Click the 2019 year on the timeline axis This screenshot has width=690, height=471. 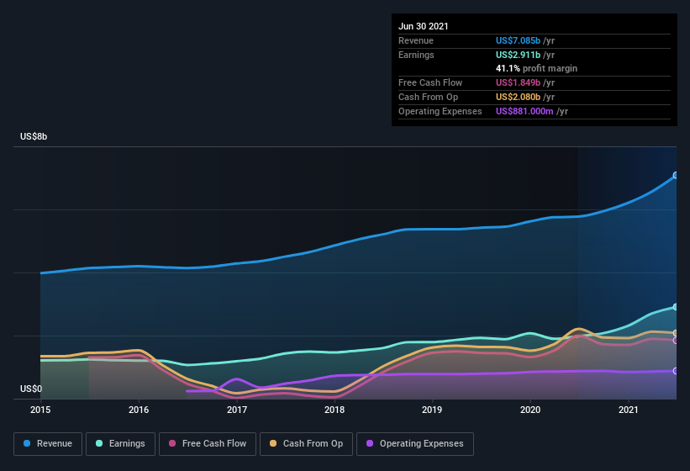[432, 410]
